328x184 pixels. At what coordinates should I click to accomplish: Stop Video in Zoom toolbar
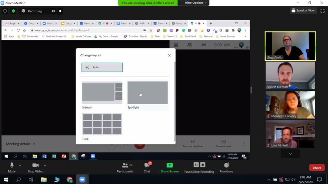[x=35, y=167]
